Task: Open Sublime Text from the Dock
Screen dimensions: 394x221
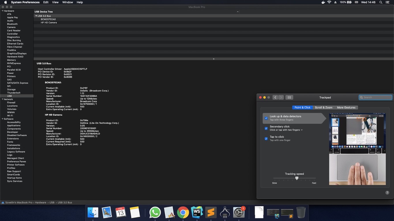Action: point(211,213)
